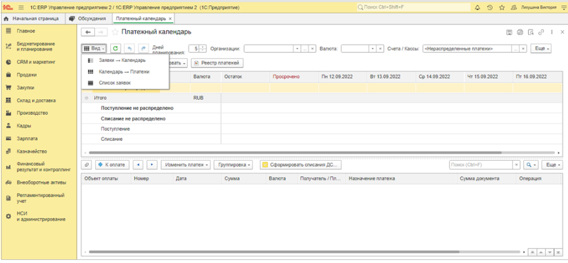Click the redo arrow button

(x=144, y=49)
